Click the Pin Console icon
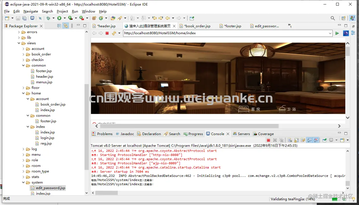 [325, 140]
